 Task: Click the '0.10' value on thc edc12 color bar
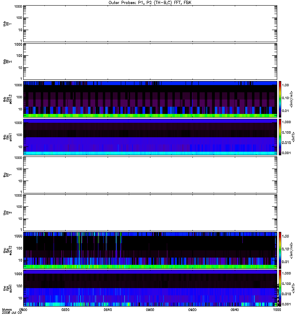(x=285, y=249)
